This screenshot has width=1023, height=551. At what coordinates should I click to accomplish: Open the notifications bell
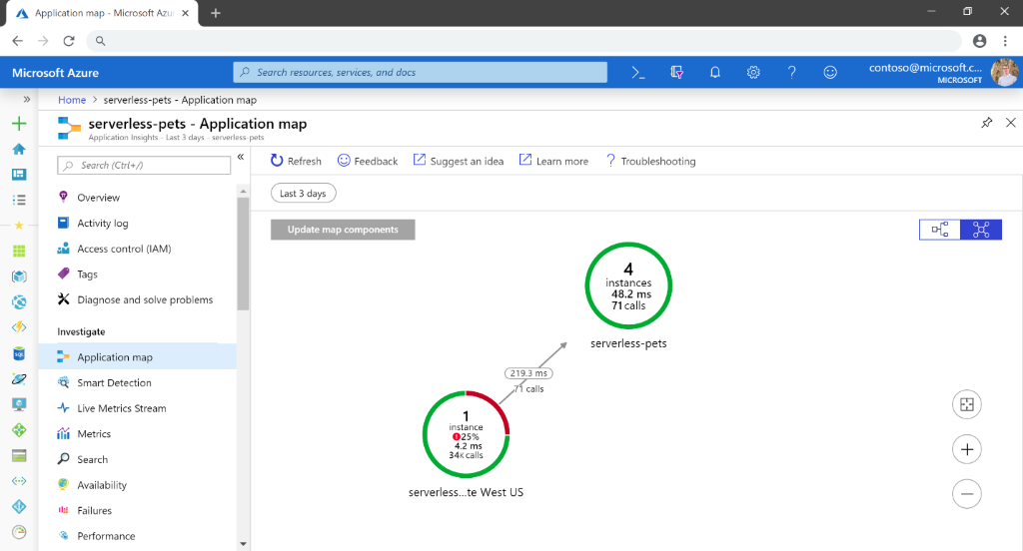pyautogui.click(x=715, y=73)
